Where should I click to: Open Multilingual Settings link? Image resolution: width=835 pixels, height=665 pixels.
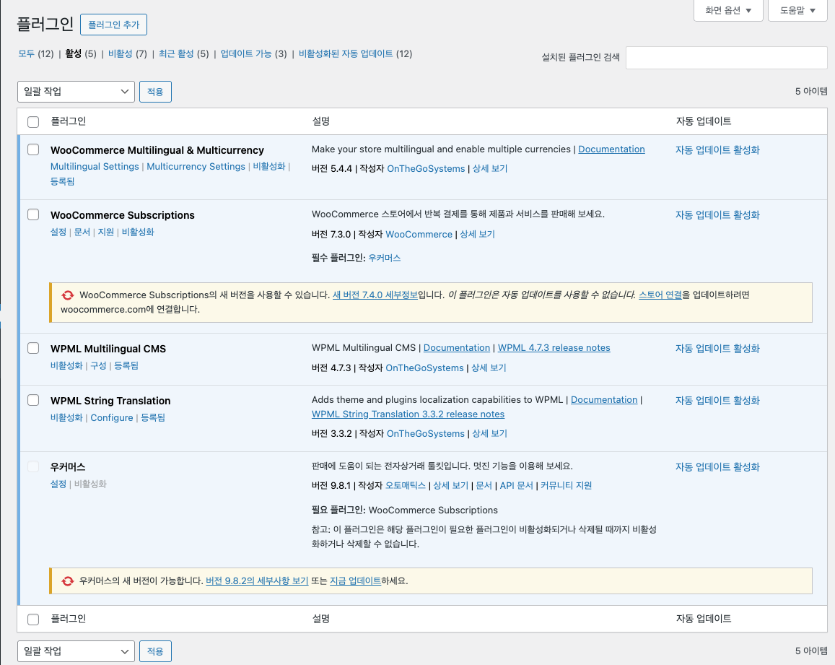tap(95, 166)
